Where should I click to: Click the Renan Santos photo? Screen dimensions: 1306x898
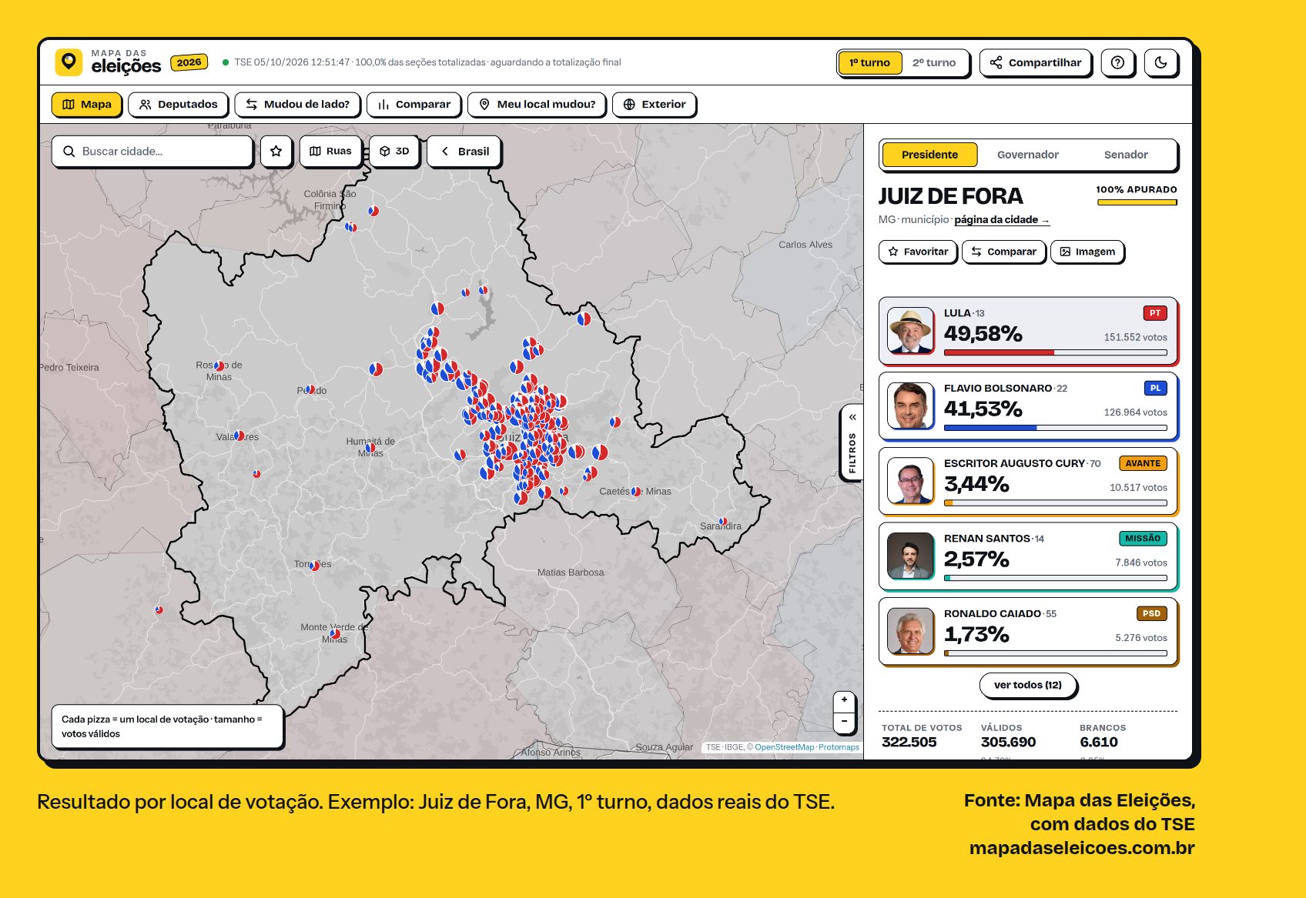[910, 556]
